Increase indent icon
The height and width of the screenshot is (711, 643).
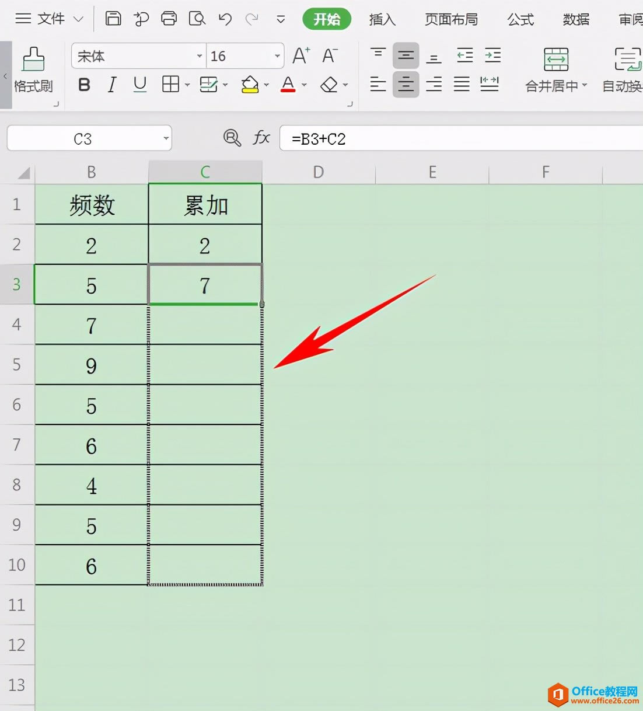coord(492,56)
